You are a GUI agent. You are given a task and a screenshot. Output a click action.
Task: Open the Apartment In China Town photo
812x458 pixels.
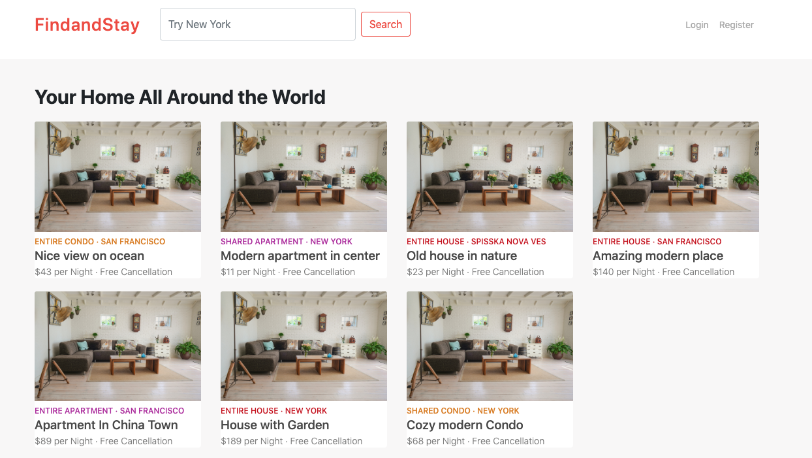(x=117, y=346)
